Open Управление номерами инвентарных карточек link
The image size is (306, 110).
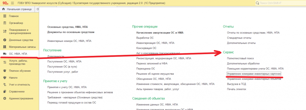click(x=254, y=74)
